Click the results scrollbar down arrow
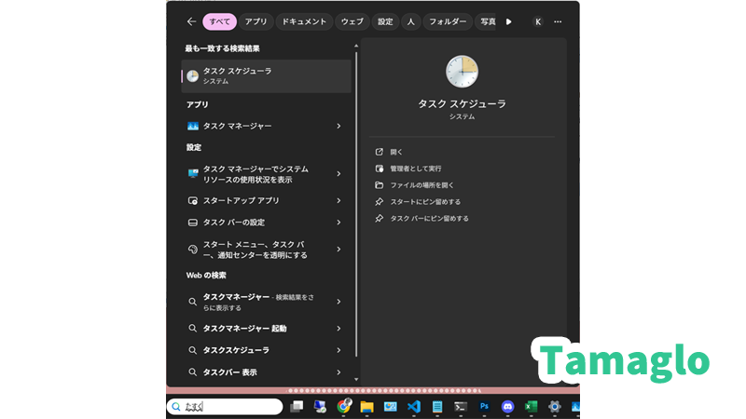Screen dimensions: 746x419 click(x=356, y=380)
